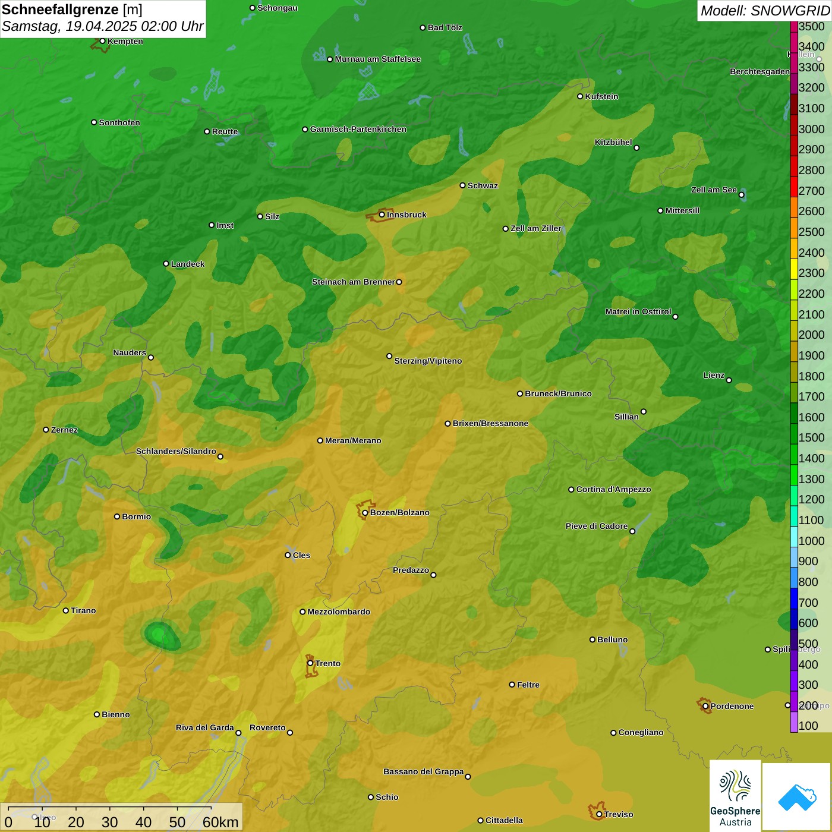
Task: Click the Trento city marker
Action: coord(310,663)
